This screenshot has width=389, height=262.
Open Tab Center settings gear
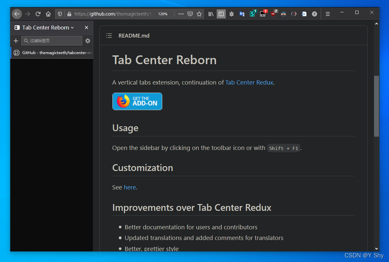[x=88, y=41]
